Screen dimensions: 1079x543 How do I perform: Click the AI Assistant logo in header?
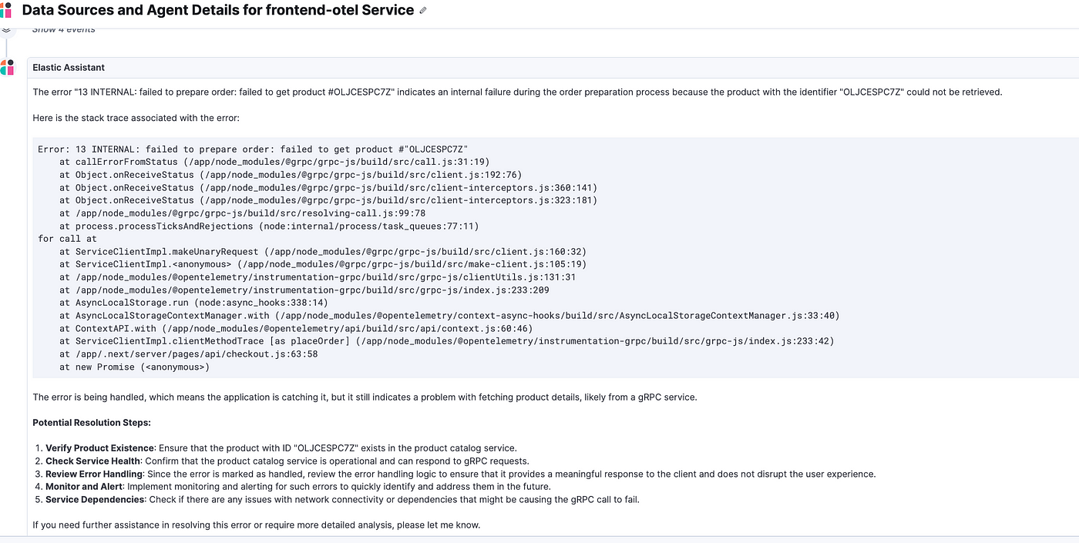(x=5, y=10)
